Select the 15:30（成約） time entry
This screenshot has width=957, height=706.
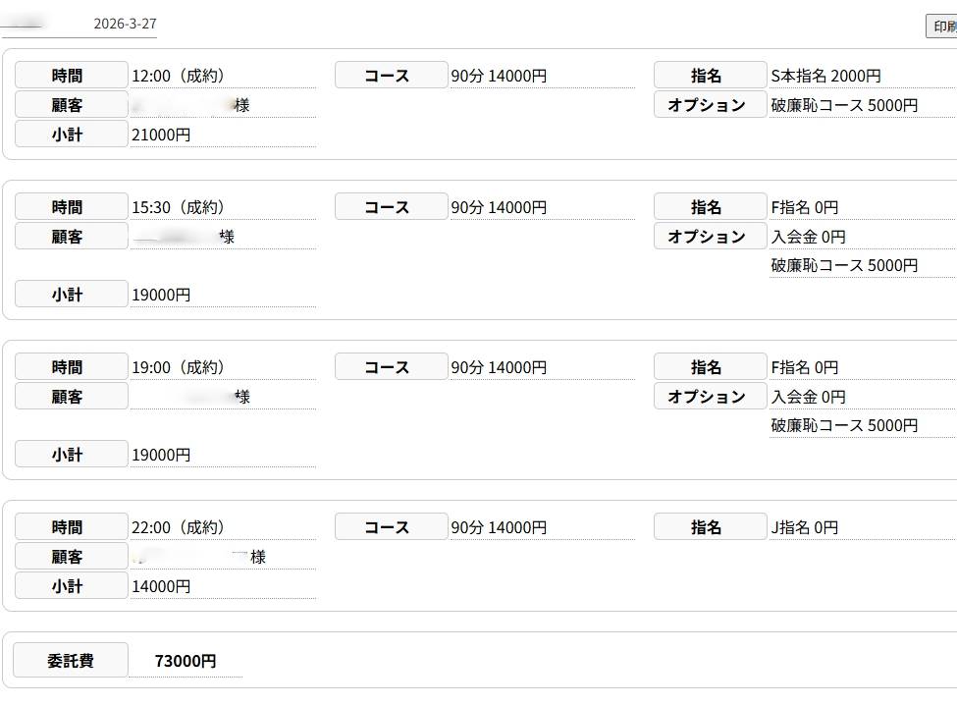pyautogui.click(x=179, y=207)
